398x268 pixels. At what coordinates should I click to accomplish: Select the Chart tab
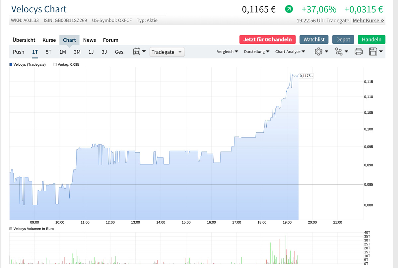point(69,40)
